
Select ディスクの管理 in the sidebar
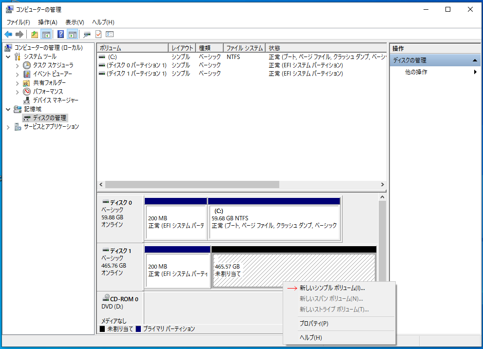(x=48, y=117)
